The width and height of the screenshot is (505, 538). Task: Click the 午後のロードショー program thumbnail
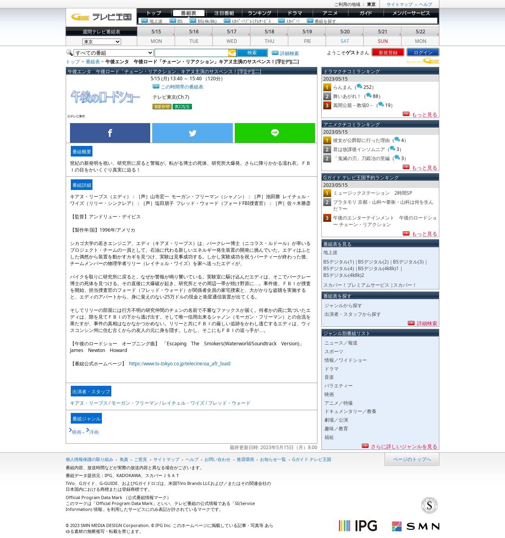(105, 97)
